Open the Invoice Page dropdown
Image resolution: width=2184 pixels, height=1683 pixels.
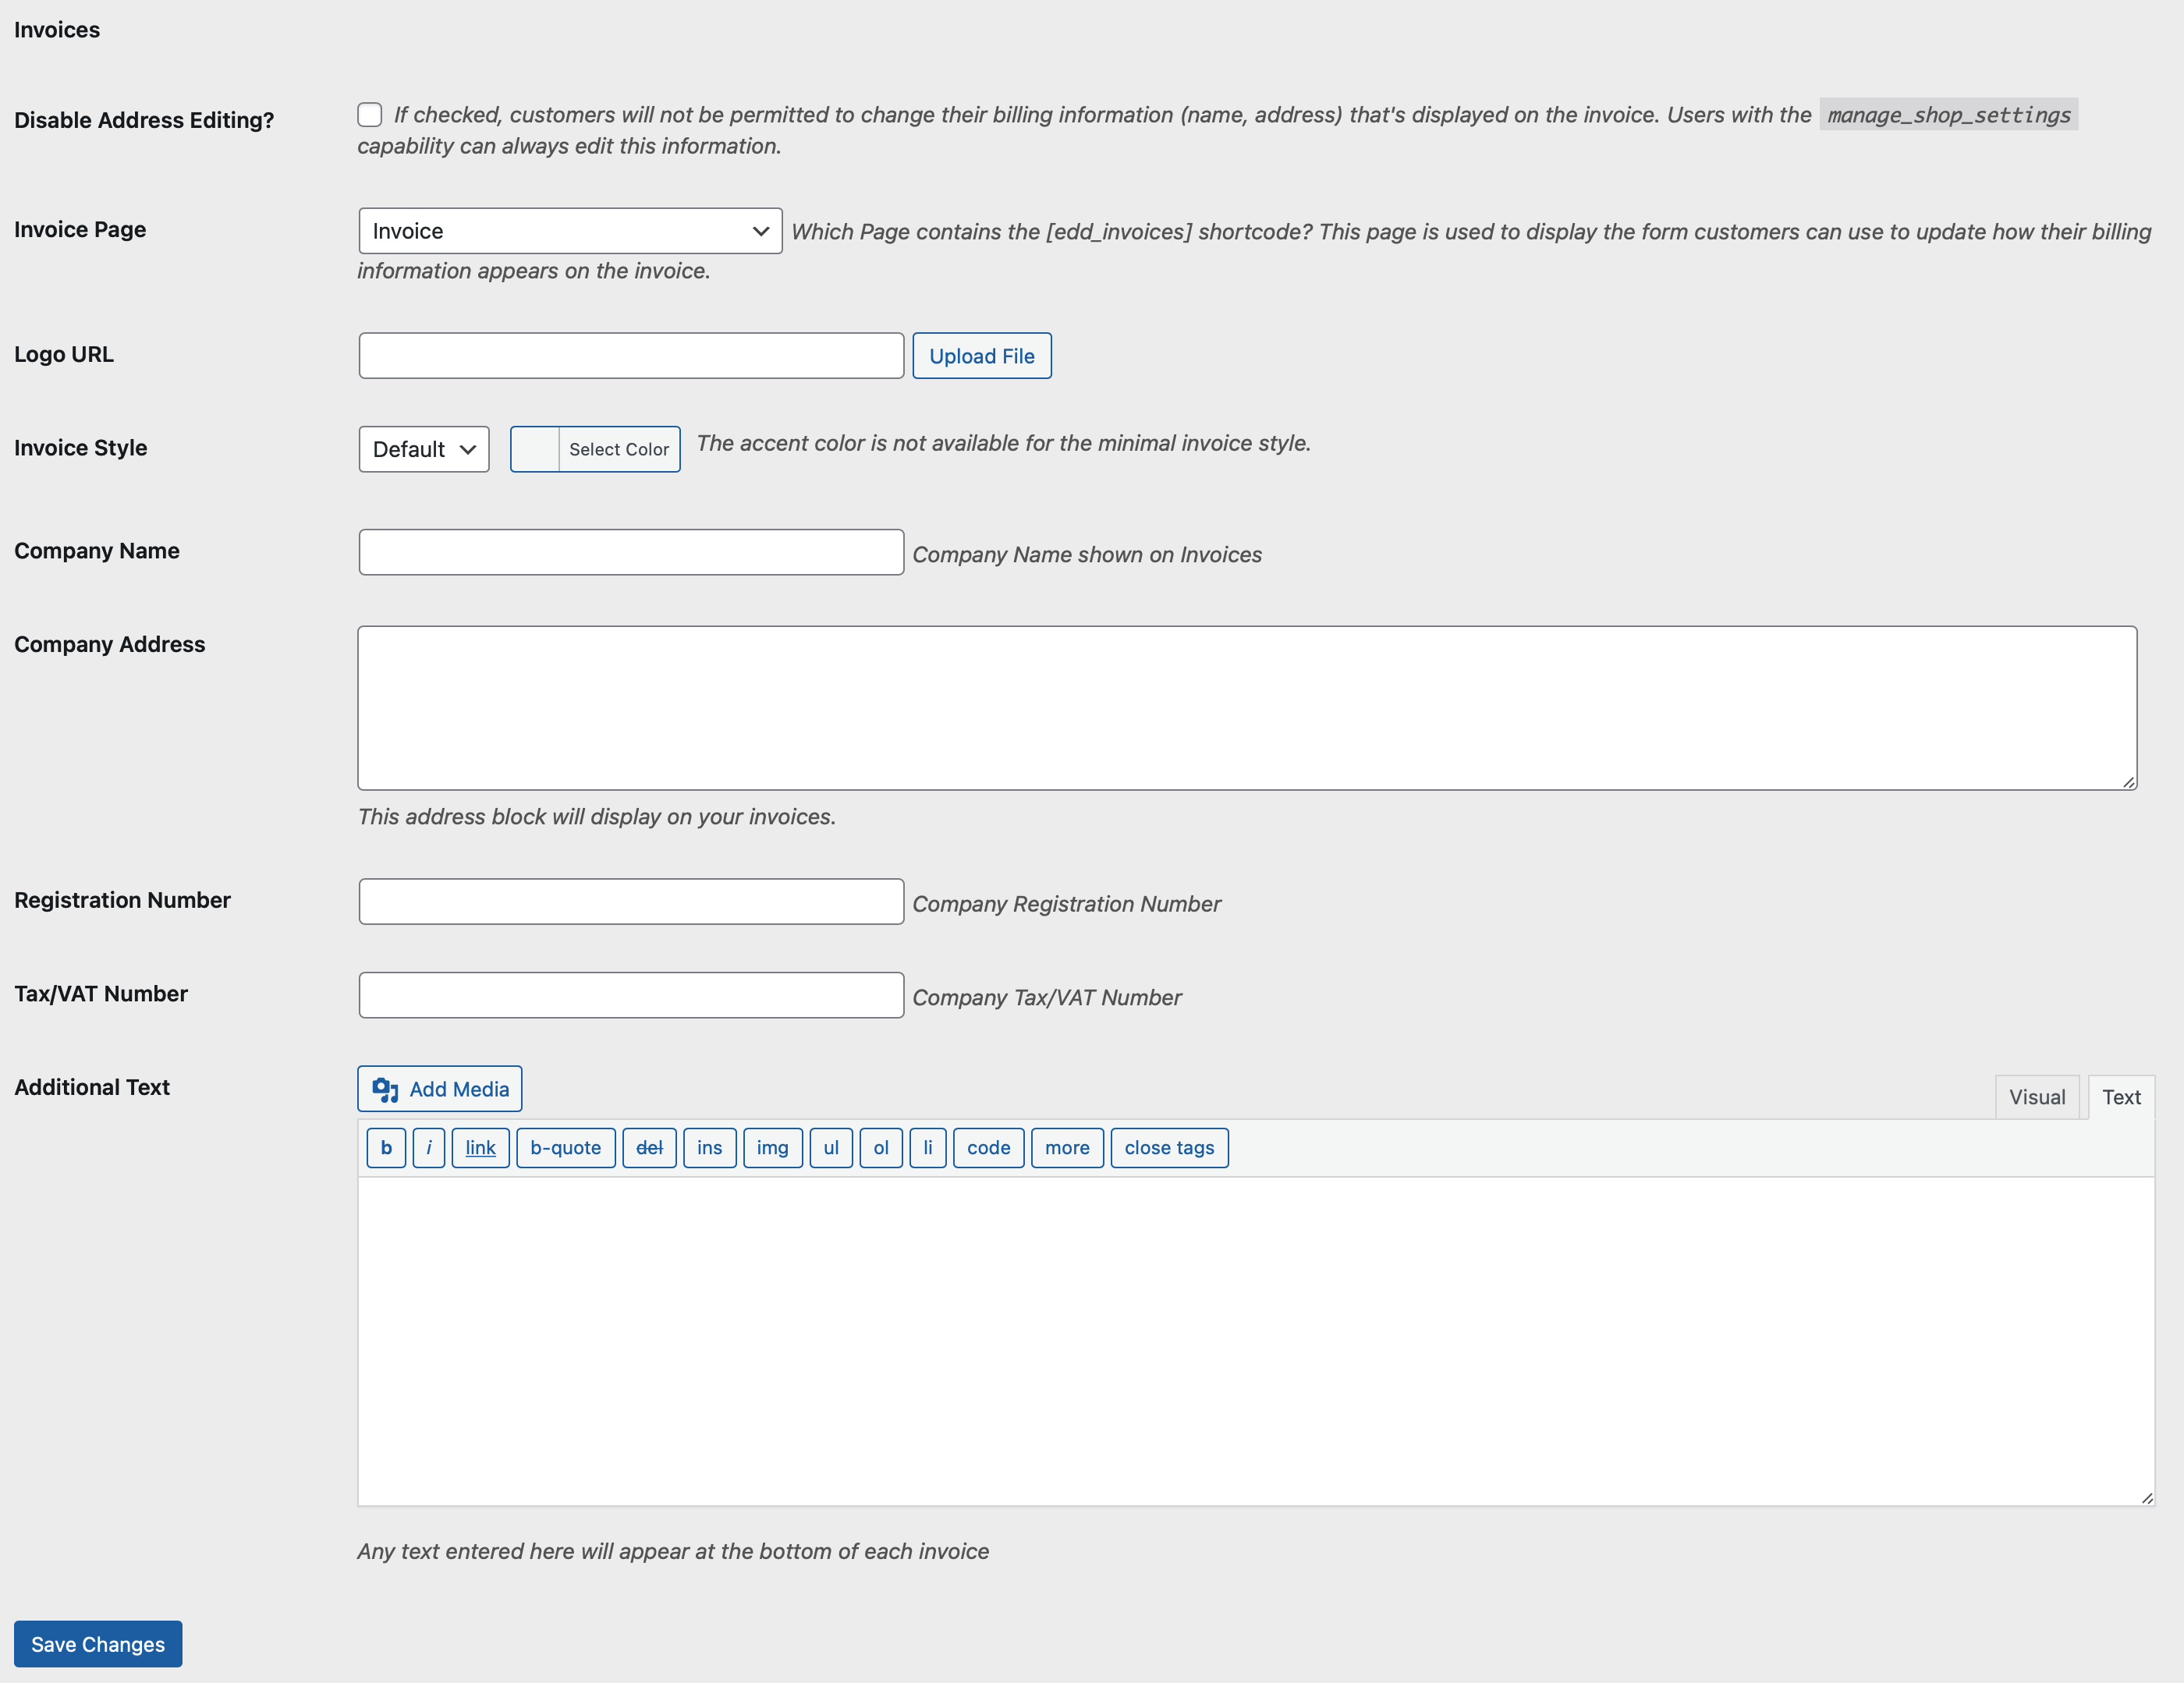(570, 231)
